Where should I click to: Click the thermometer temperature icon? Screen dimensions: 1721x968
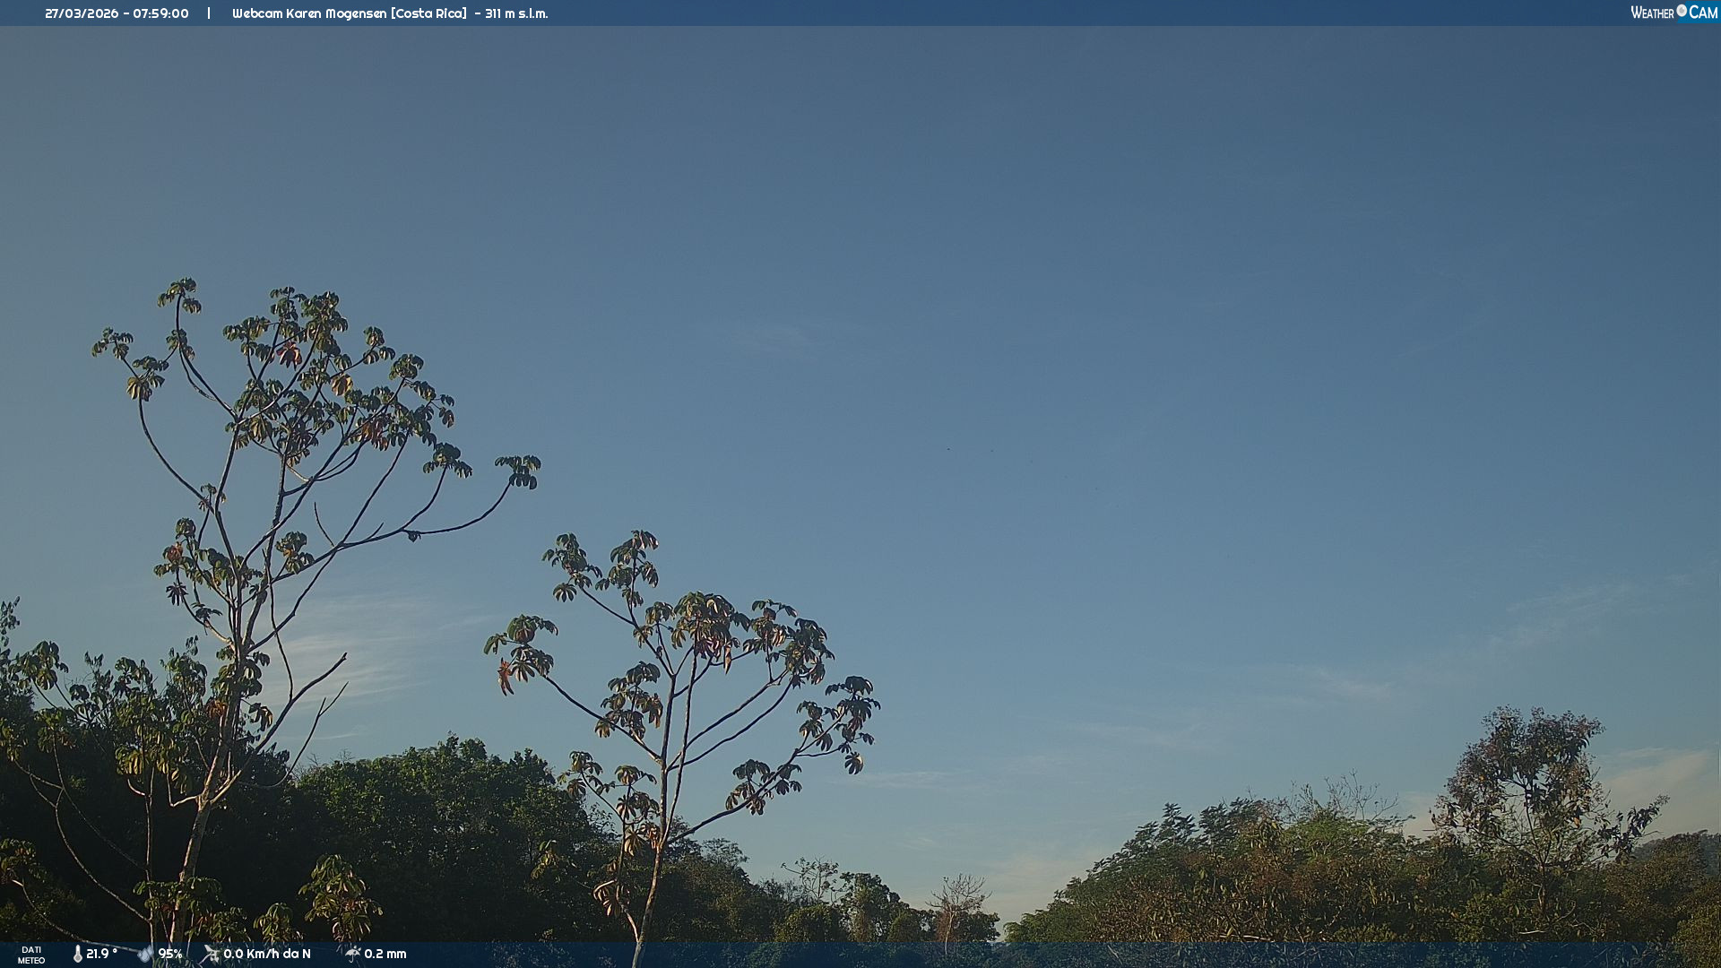pos(78,955)
